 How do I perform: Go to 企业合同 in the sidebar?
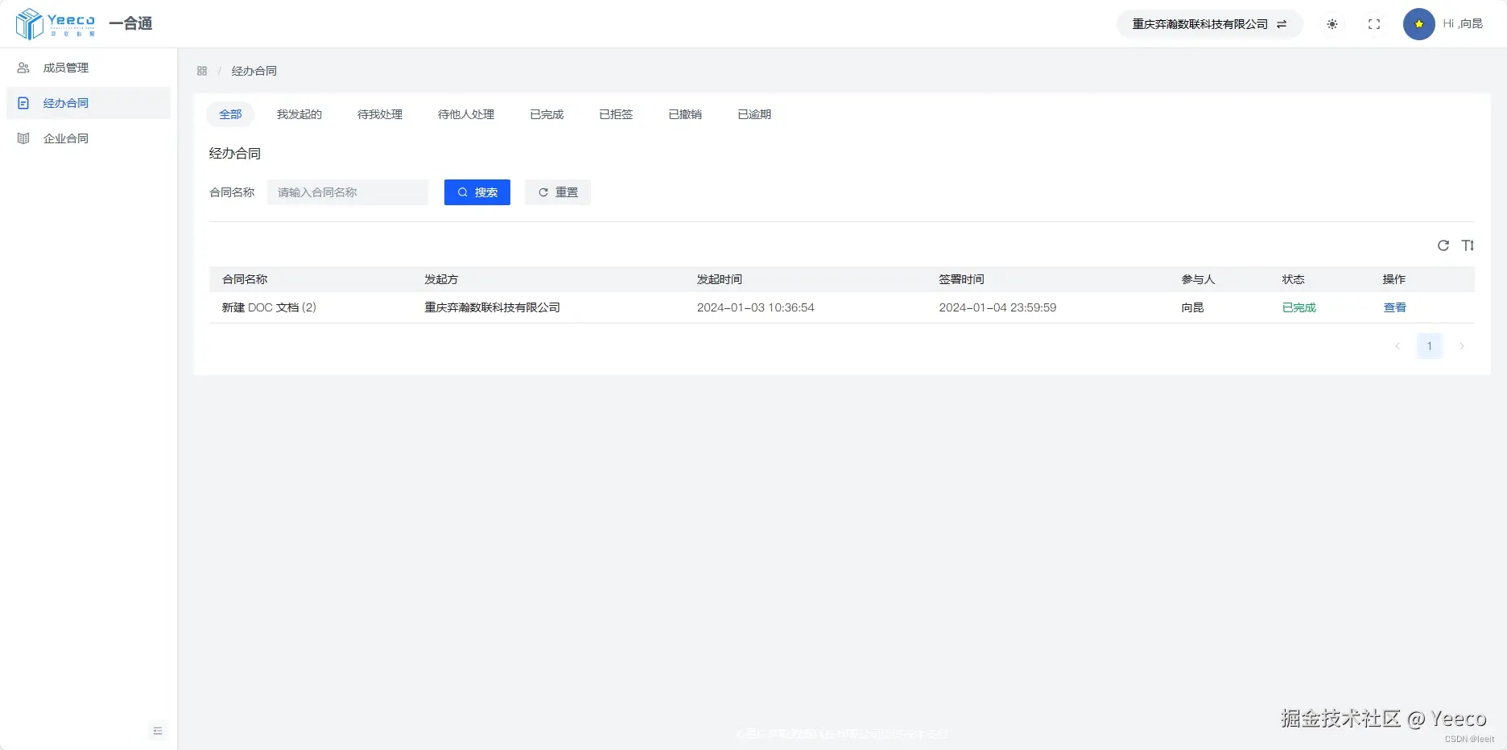pyautogui.click(x=89, y=138)
